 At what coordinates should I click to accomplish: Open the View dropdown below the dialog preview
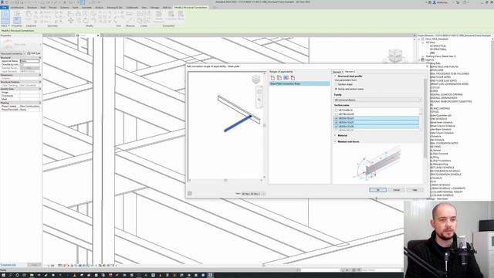253,194
